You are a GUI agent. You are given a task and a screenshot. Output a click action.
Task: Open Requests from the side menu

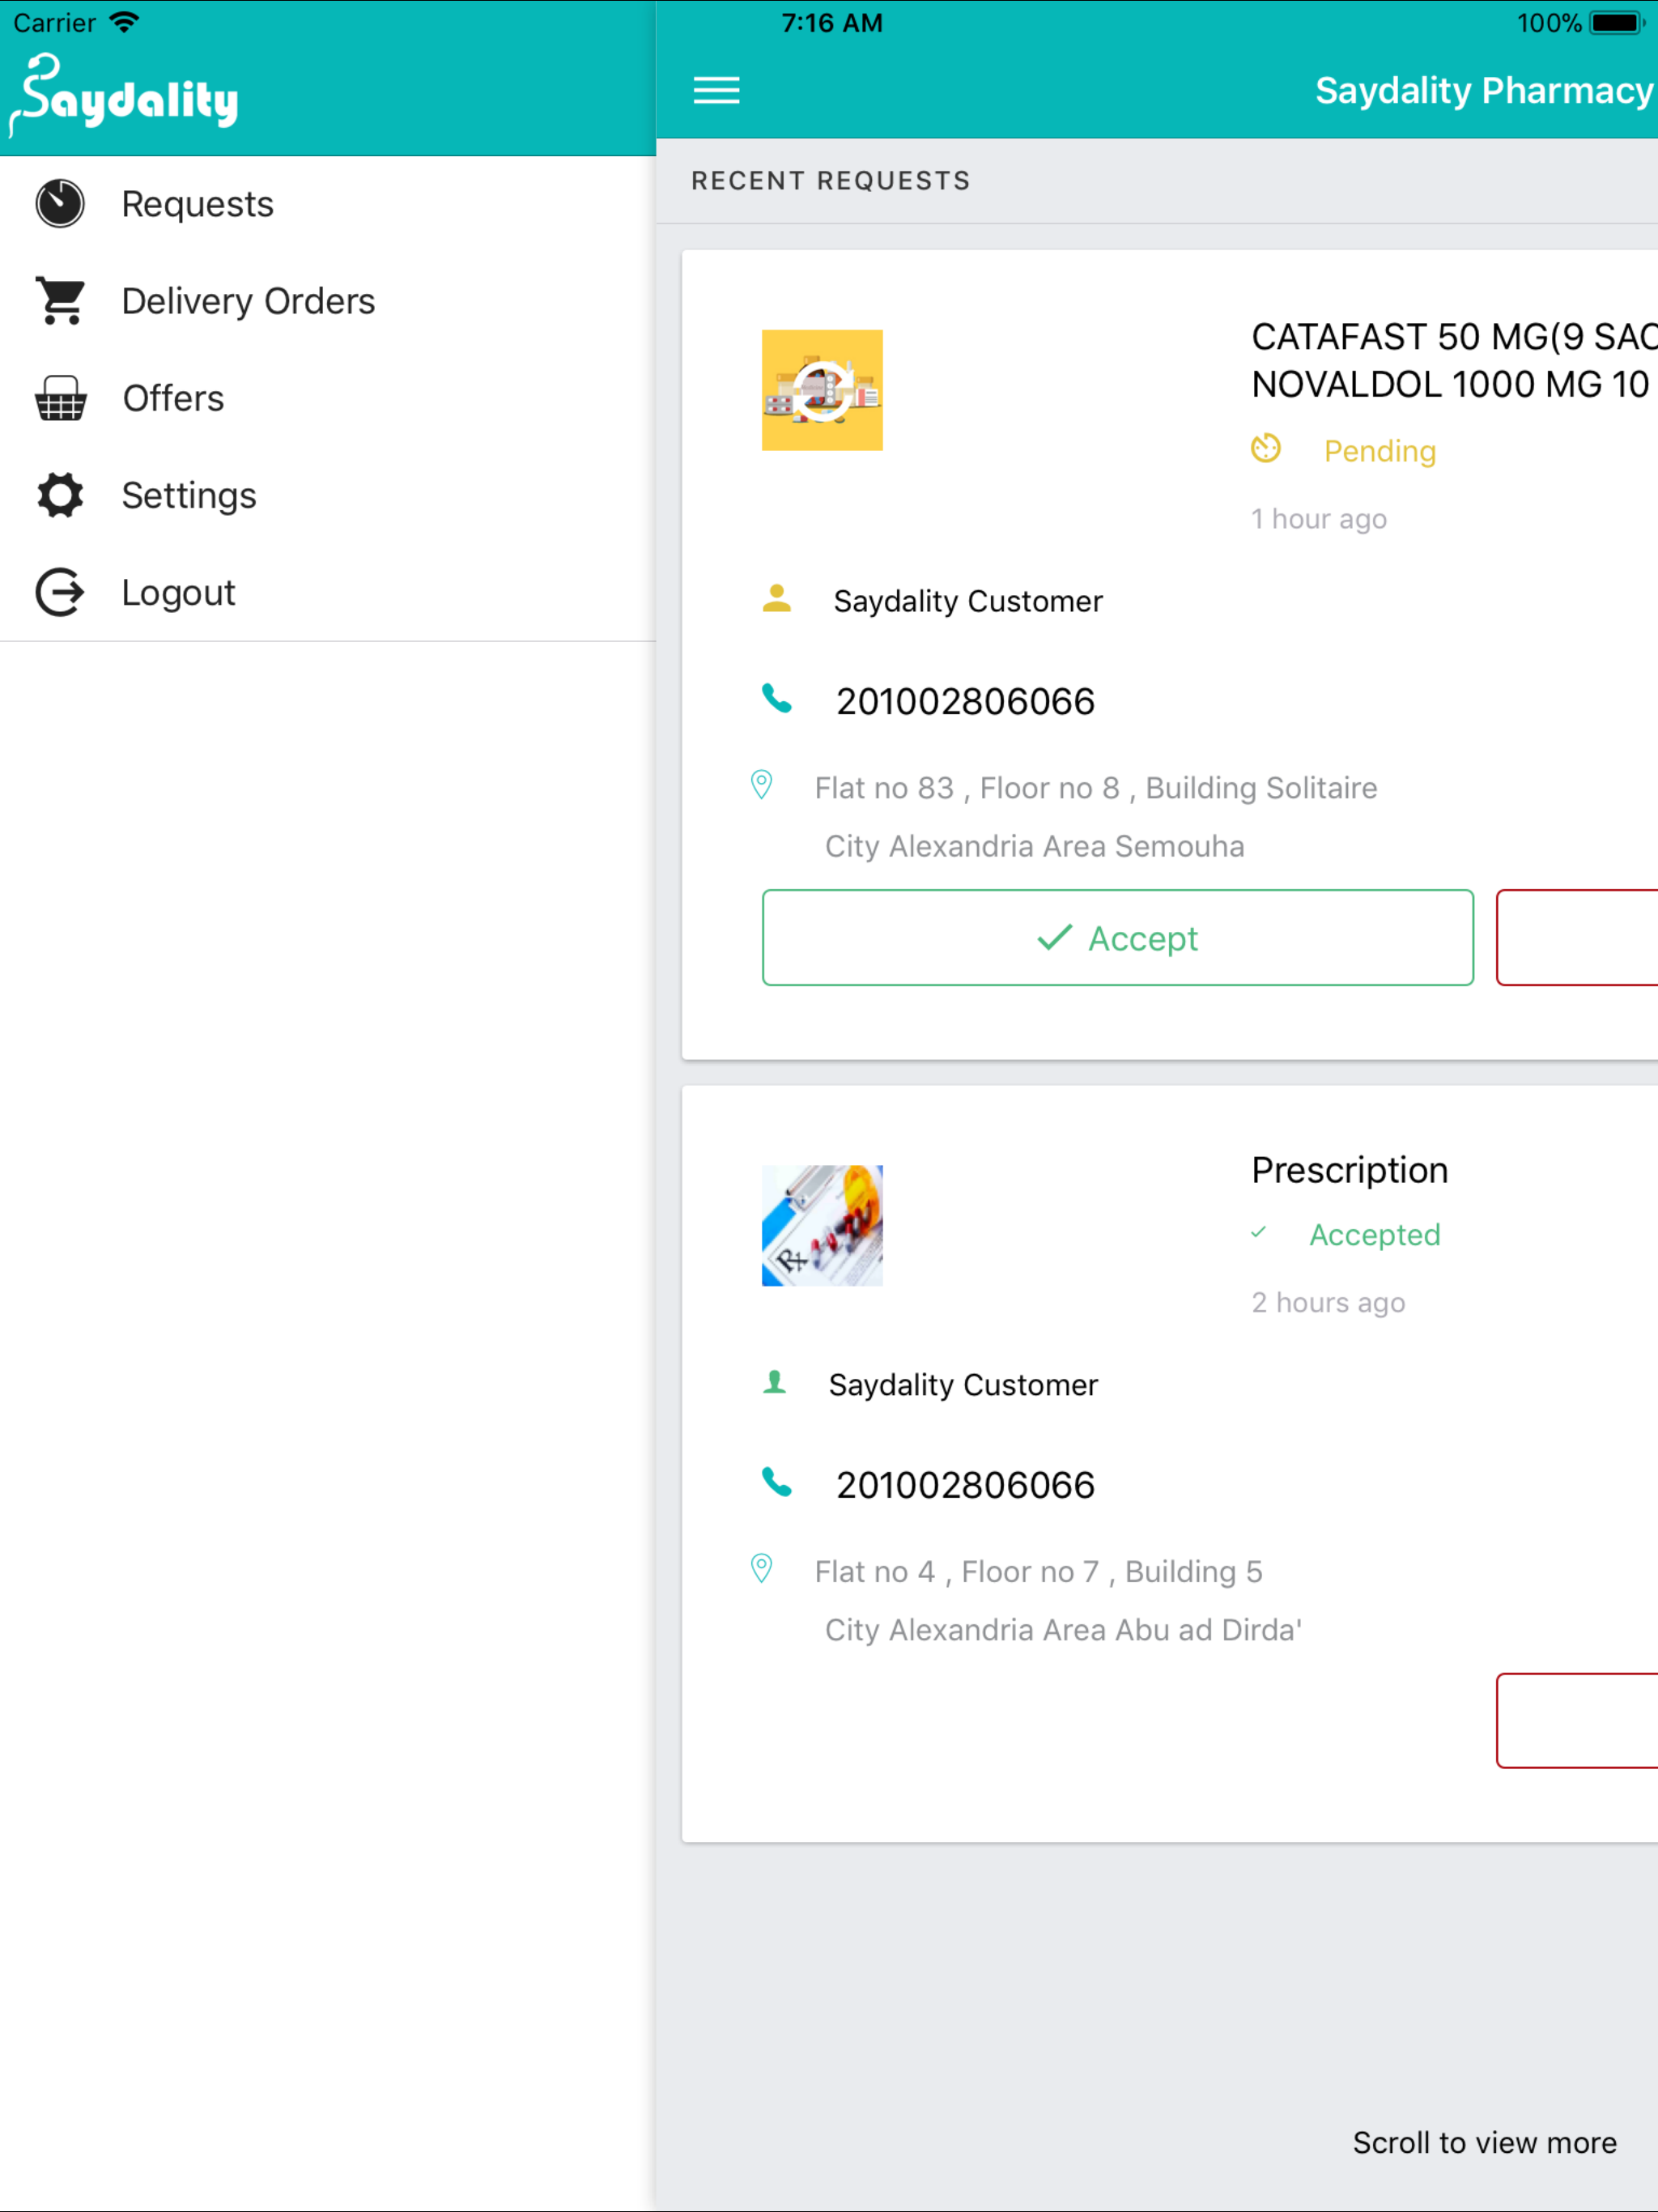(328, 204)
